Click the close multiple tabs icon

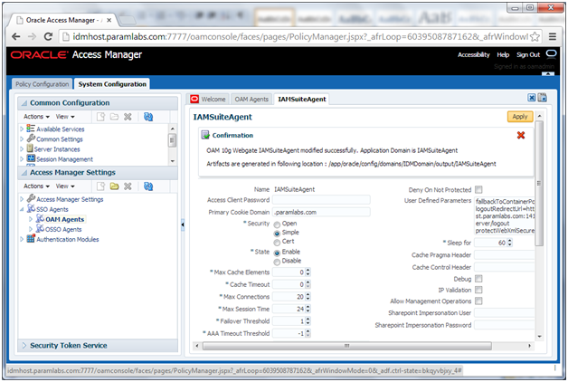pos(543,98)
